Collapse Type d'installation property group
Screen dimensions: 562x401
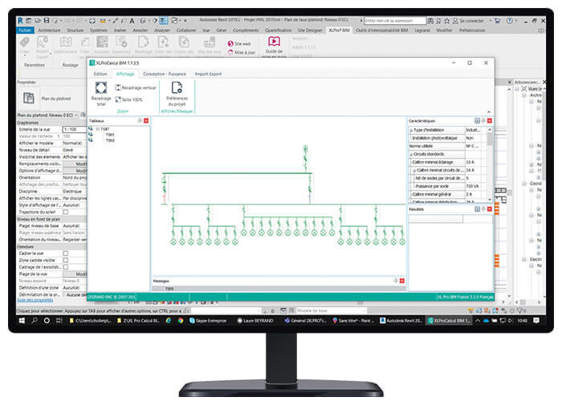pyautogui.click(x=411, y=130)
